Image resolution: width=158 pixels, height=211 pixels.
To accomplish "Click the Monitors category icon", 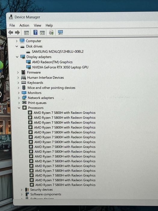I will coord(24,93).
